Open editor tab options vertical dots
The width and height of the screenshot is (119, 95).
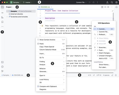point(112,7)
